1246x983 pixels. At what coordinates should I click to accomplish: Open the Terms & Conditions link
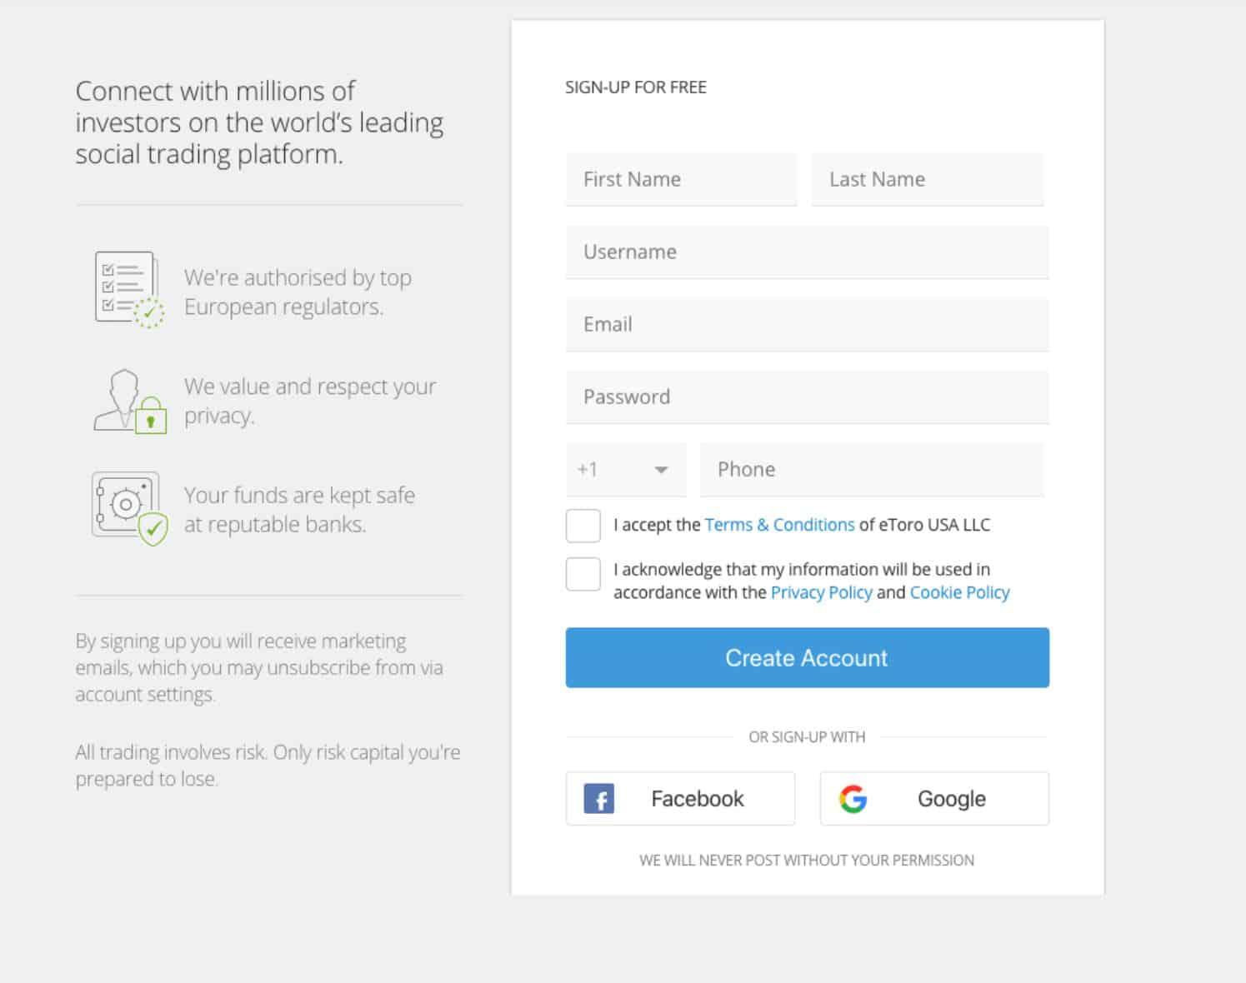779,525
